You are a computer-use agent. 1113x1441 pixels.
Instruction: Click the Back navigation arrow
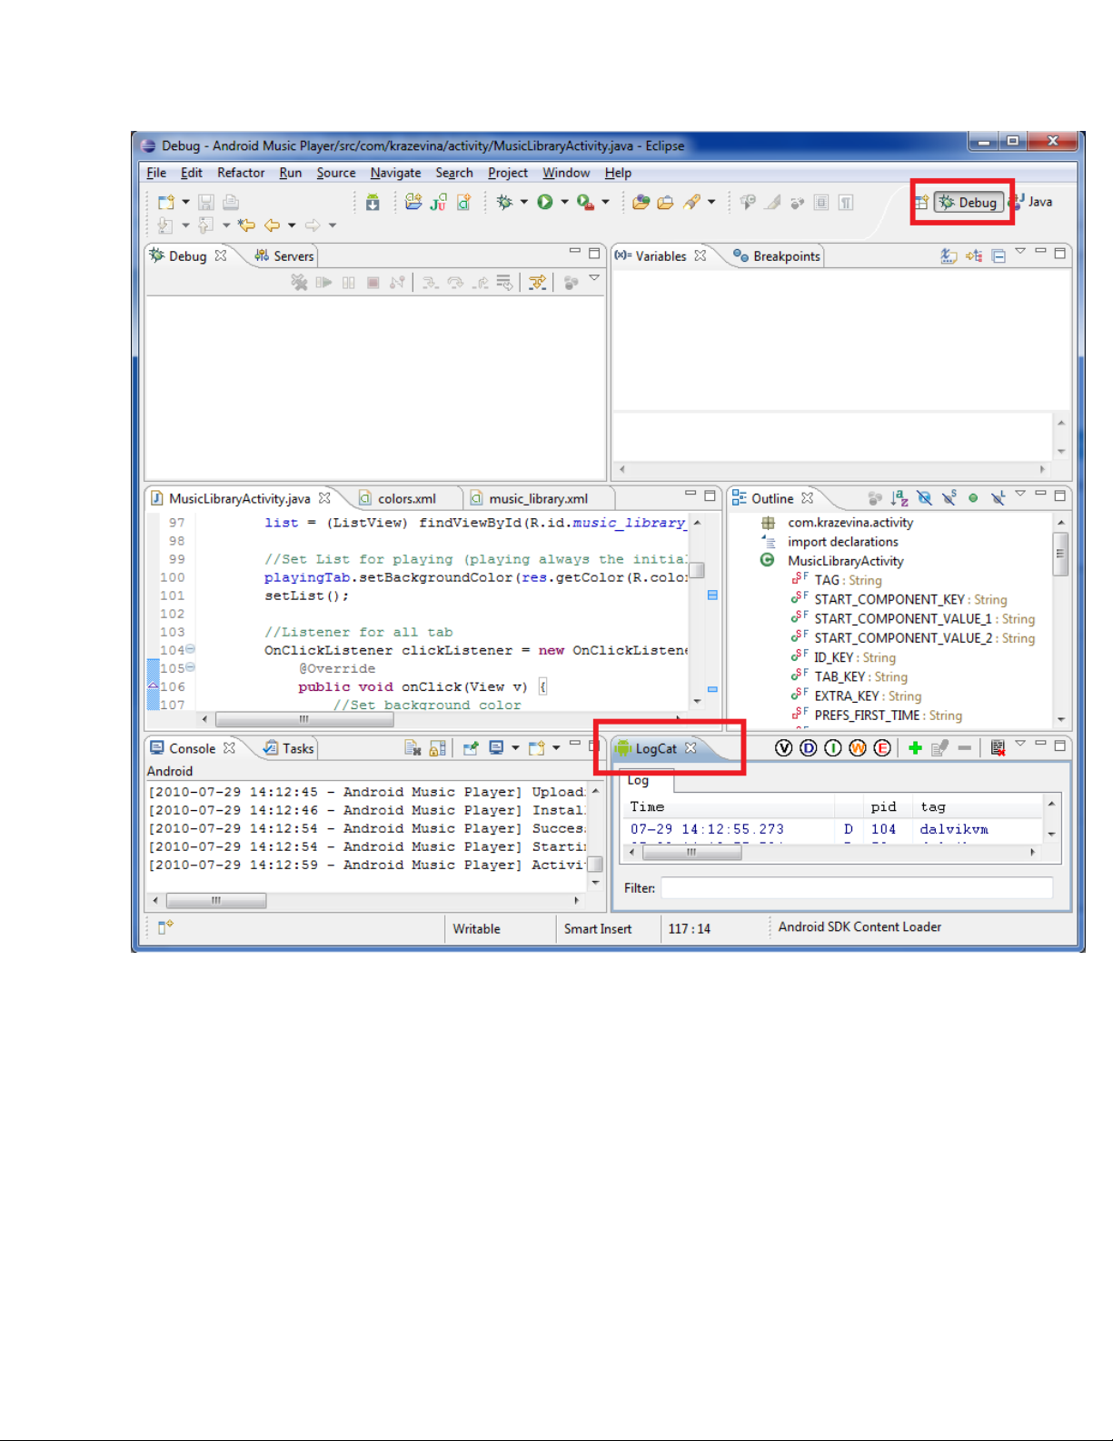coord(272,225)
